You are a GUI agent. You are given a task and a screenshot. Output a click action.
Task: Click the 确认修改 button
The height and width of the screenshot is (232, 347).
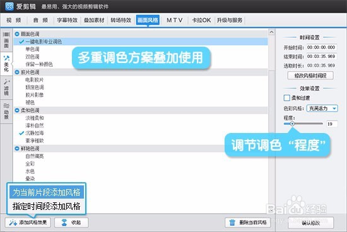310,223
